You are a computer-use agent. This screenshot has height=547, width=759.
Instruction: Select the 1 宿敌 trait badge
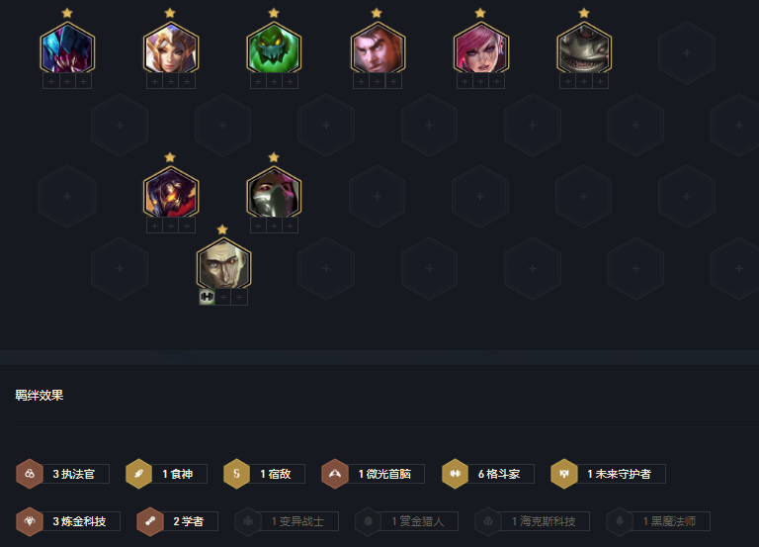[264, 474]
